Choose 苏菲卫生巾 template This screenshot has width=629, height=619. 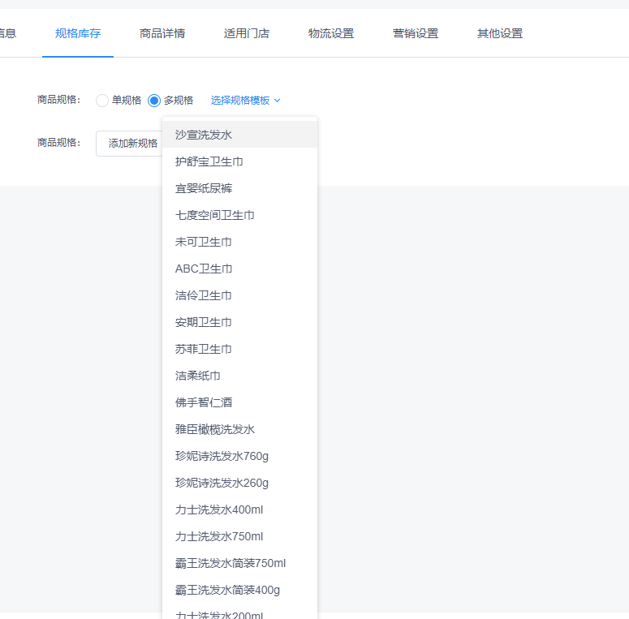click(240, 349)
